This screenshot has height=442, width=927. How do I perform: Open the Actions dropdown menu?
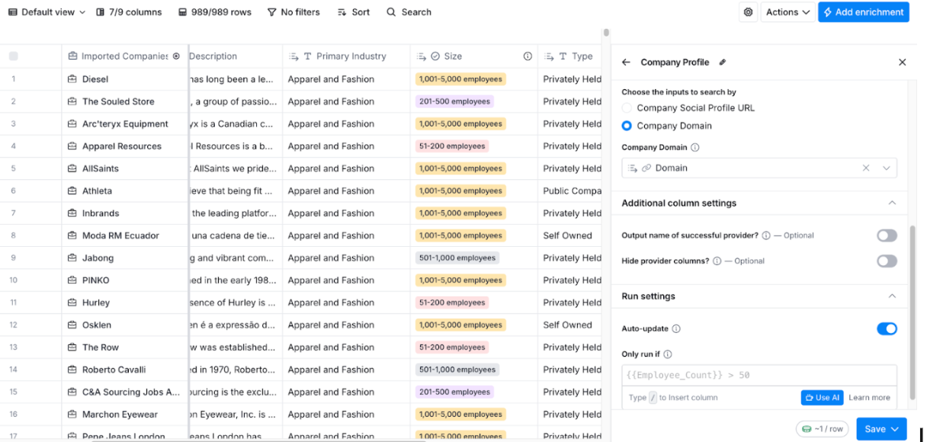[787, 12]
